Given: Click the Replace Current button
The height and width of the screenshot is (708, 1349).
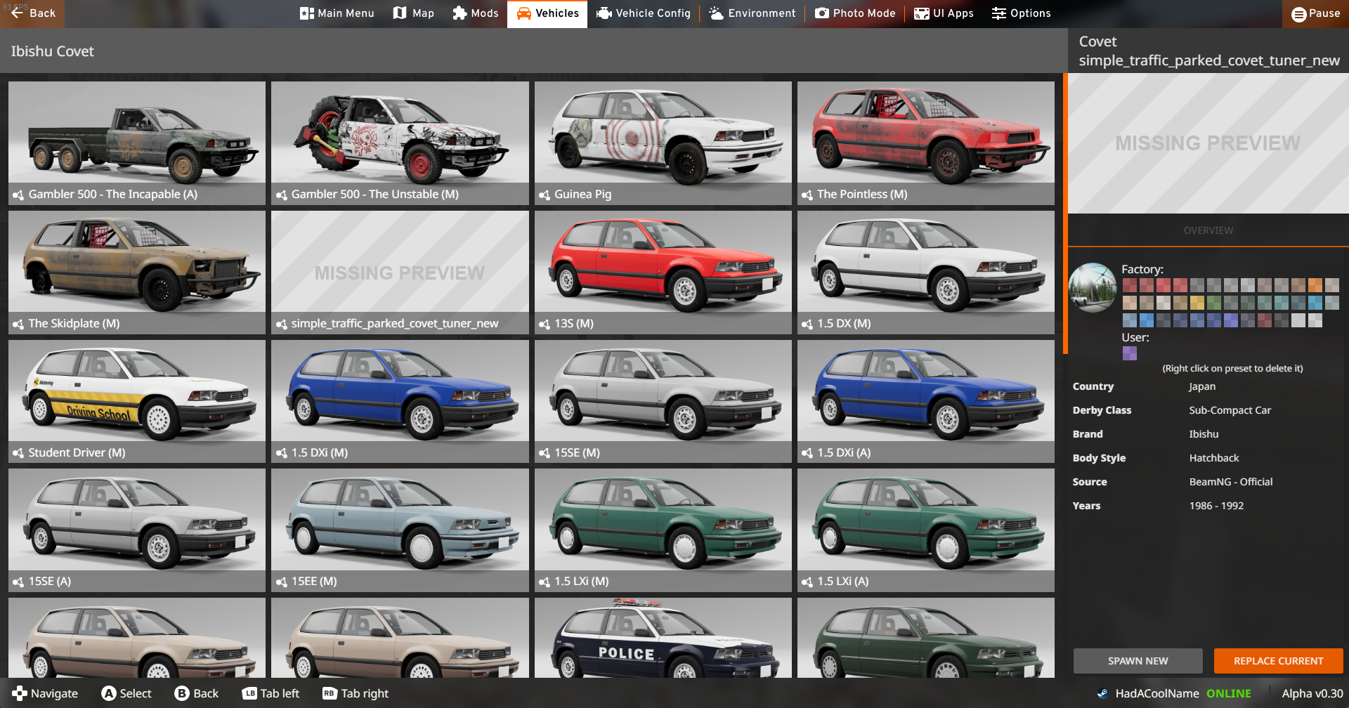Looking at the screenshot, I should coord(1279,661).
